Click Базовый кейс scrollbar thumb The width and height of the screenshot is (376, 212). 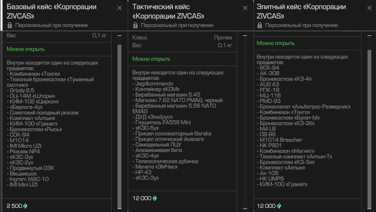tap(119, 127)
